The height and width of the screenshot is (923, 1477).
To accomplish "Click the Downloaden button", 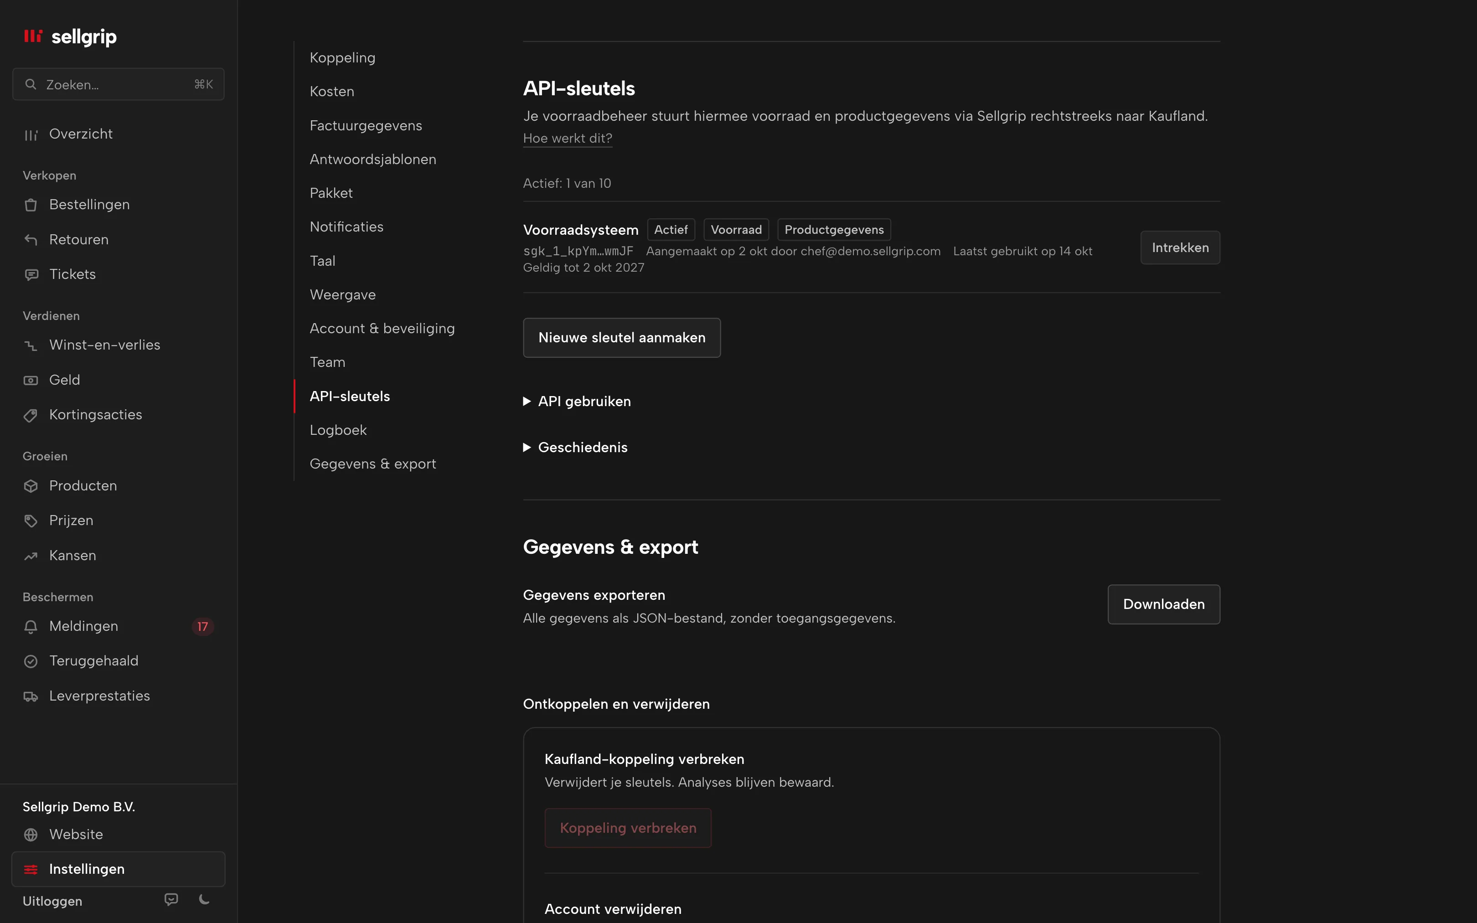I will [x=1164, y=604].
